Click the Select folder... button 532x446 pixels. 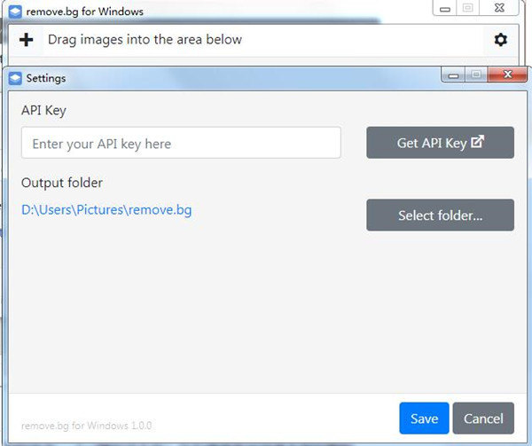pos(440,215)
